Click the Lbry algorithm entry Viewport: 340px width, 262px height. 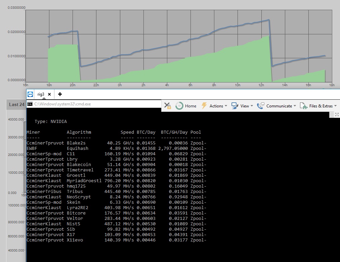pos(72,159)
